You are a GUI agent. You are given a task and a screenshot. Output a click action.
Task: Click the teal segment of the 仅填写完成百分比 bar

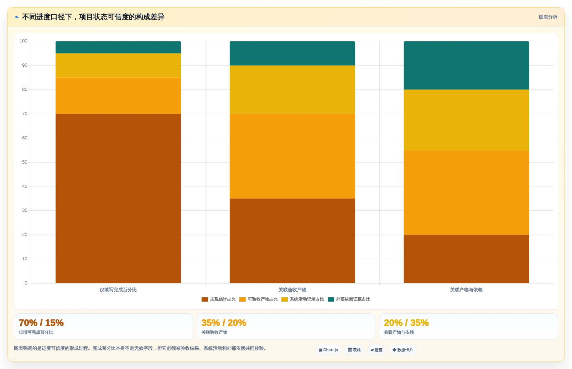coord(118,47)
